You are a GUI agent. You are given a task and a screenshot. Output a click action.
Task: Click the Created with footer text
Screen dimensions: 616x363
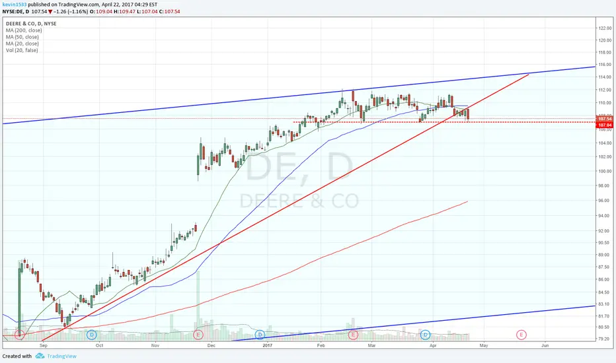[x=17, y=356]
